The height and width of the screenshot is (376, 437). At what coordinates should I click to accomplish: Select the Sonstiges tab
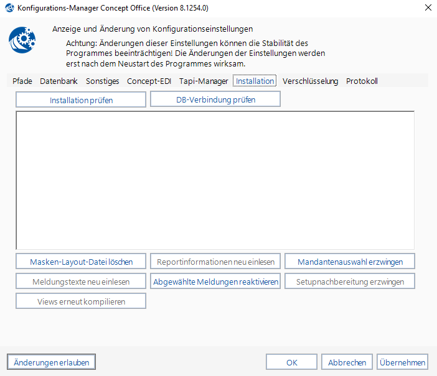point(102,81)
